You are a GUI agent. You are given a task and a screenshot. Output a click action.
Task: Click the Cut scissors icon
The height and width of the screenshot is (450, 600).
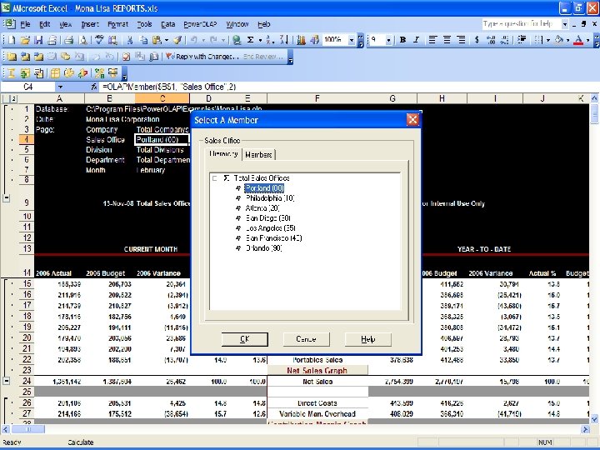click(x=130, y=40)
